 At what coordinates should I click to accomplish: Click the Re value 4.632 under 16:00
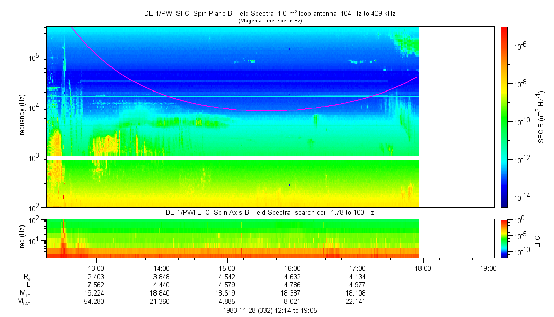point(292,277)
